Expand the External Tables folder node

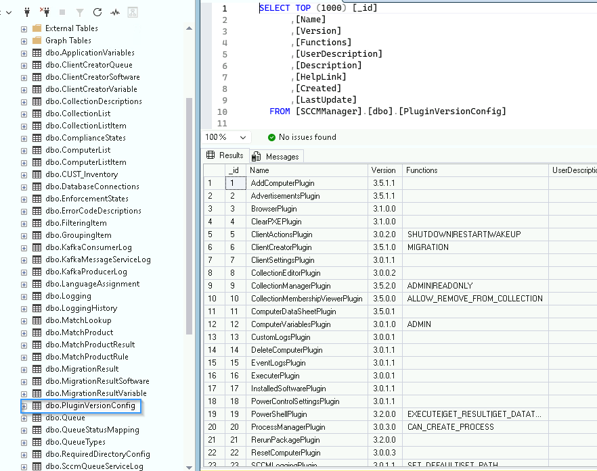click(24, 28)
